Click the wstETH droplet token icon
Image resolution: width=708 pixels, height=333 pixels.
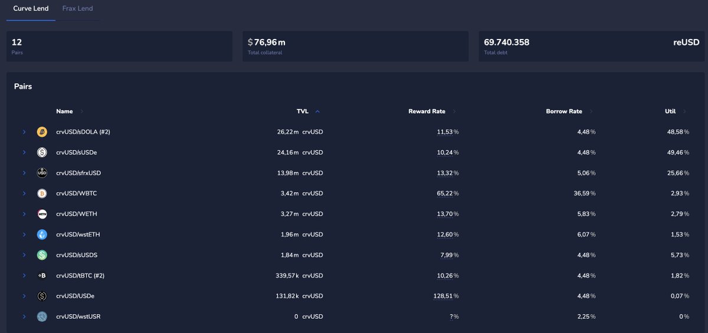[x=42, y=235]
